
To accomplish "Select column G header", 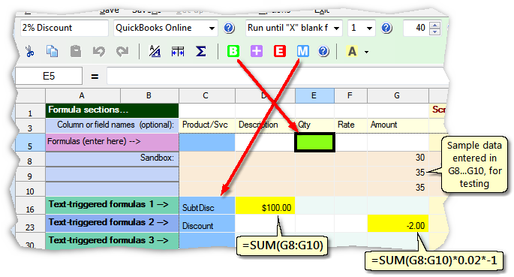I will 398,95.
